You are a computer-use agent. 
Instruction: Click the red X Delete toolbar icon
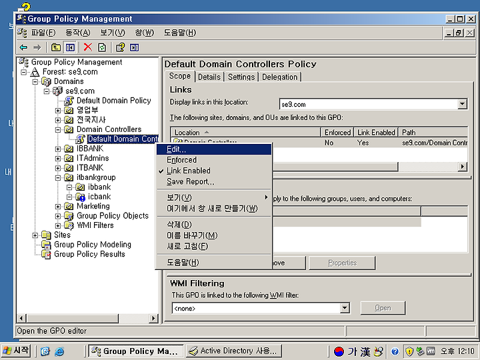click(x=88, y=47)
